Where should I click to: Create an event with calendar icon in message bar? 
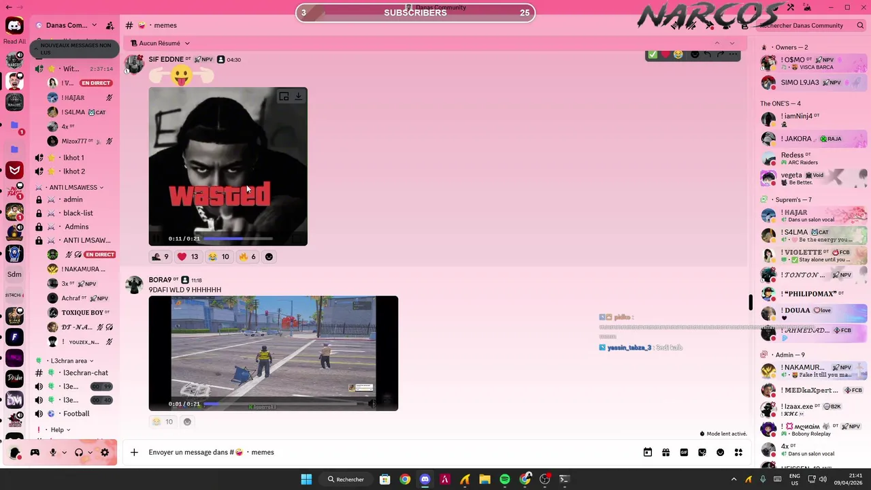pyautogui.click(x=647, y=453)
